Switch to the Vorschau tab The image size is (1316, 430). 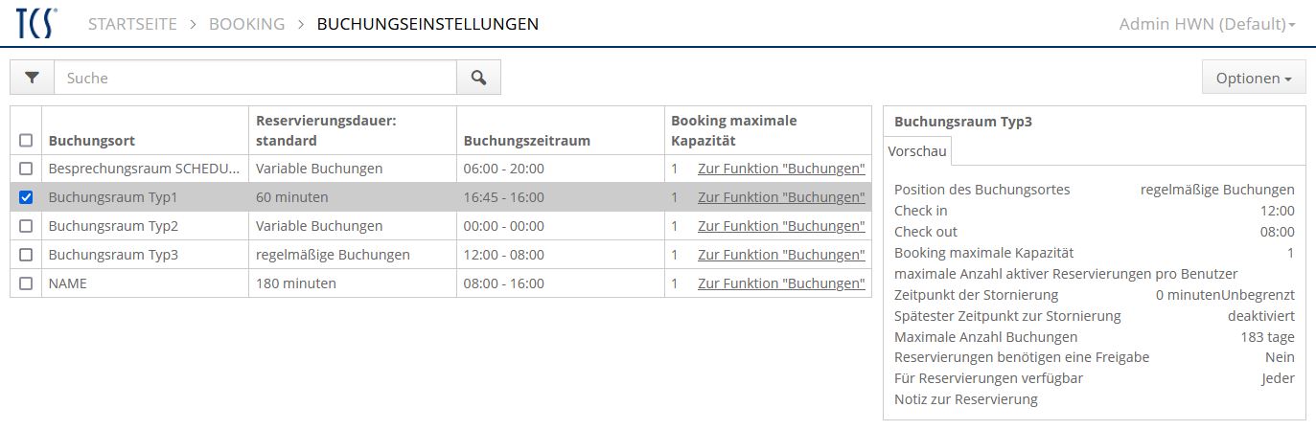tap(917, 151)
